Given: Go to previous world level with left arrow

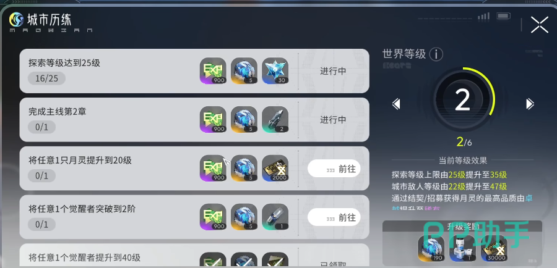Looking at the screenshot, I should tap(396, 104).
